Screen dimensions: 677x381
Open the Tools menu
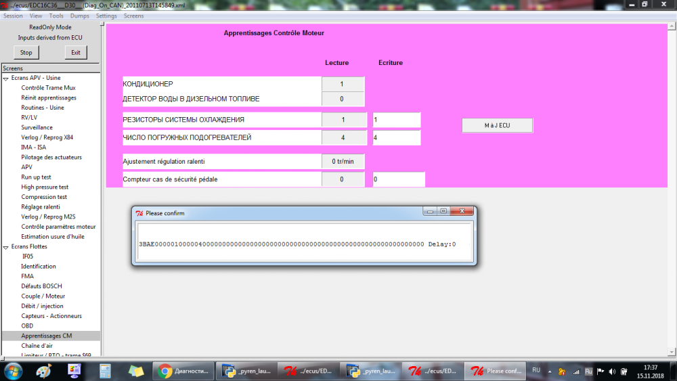(x=56, y=16)
